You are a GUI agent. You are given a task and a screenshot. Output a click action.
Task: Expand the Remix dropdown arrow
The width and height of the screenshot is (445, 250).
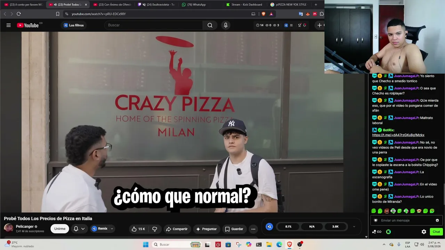pos(112,229)
